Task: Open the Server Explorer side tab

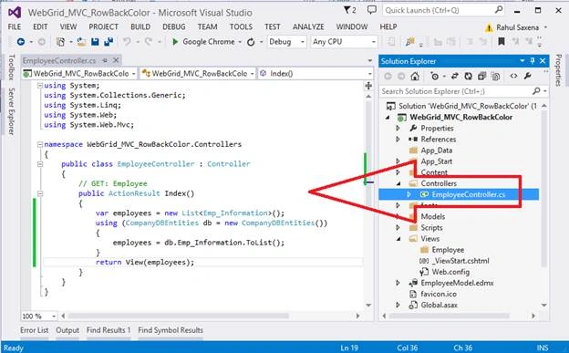Action: (11, 111)
